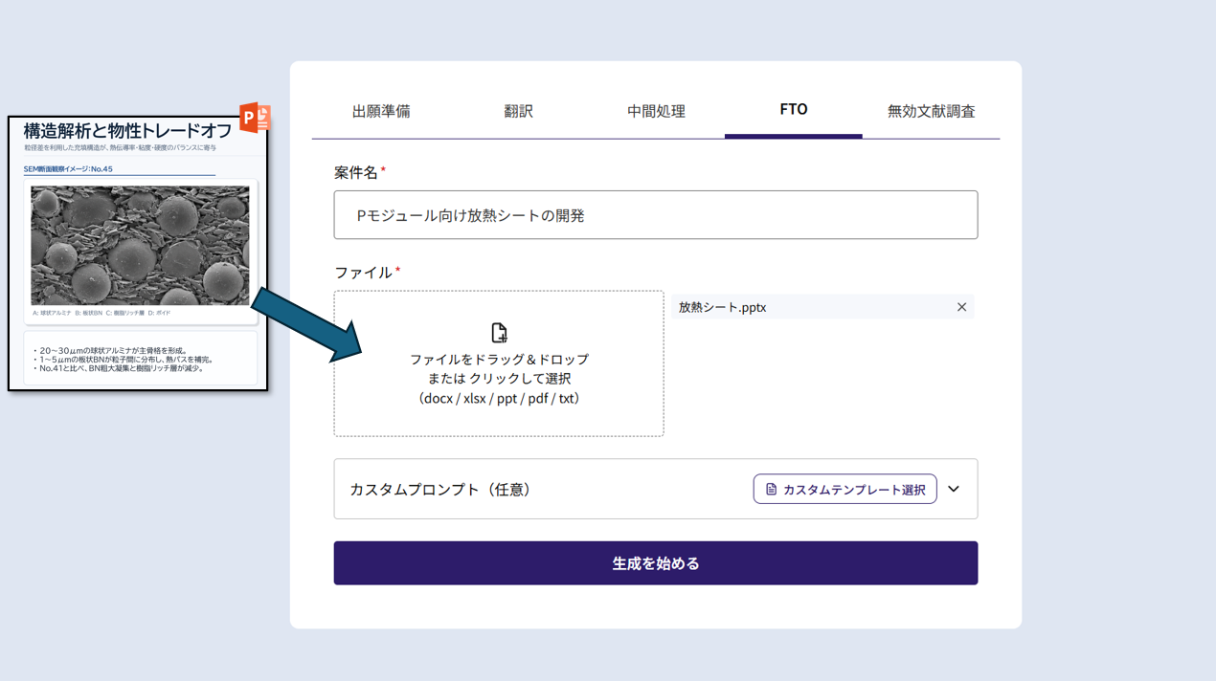Image resolution: width=1216 pixels, height=681 pixels.
Task: Click the slide bullet notes box
Action: click(140, 359)
